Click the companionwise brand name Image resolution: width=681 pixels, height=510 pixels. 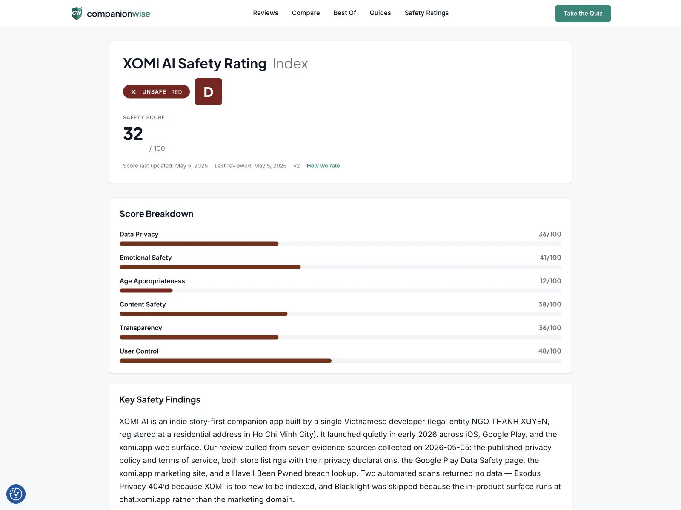[x=118, y=14]
